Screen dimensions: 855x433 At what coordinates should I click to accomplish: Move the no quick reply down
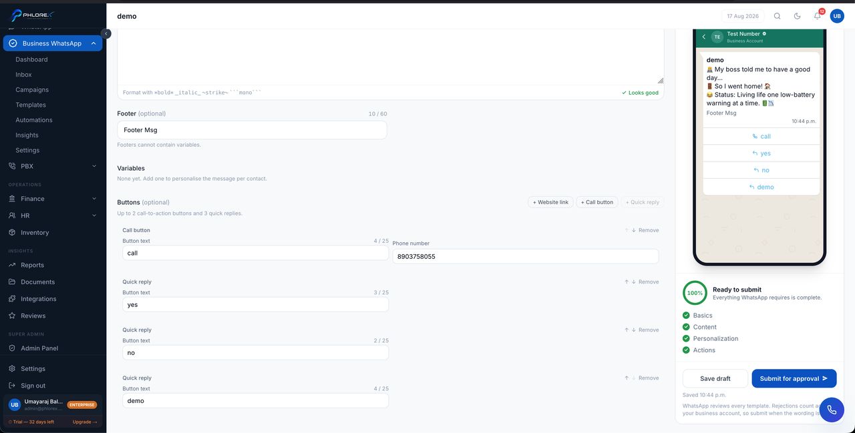click(633, 330)
